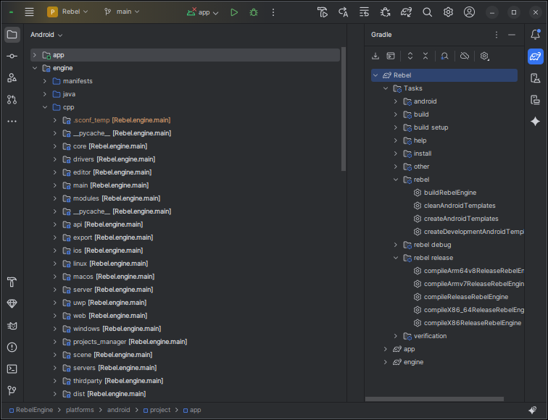Open app run configuration dropdown

coord(203,12)
